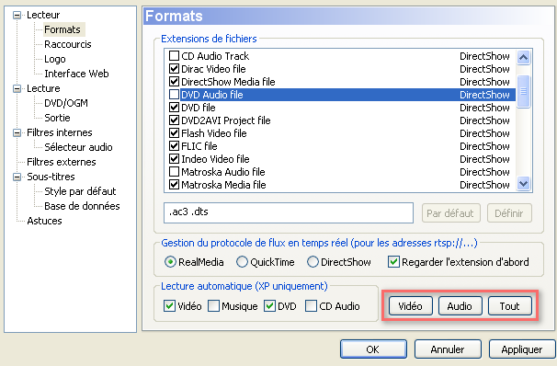Check the DVD Audio file checkbox
This screenshot has height=366, width=557.
(174, 95)
